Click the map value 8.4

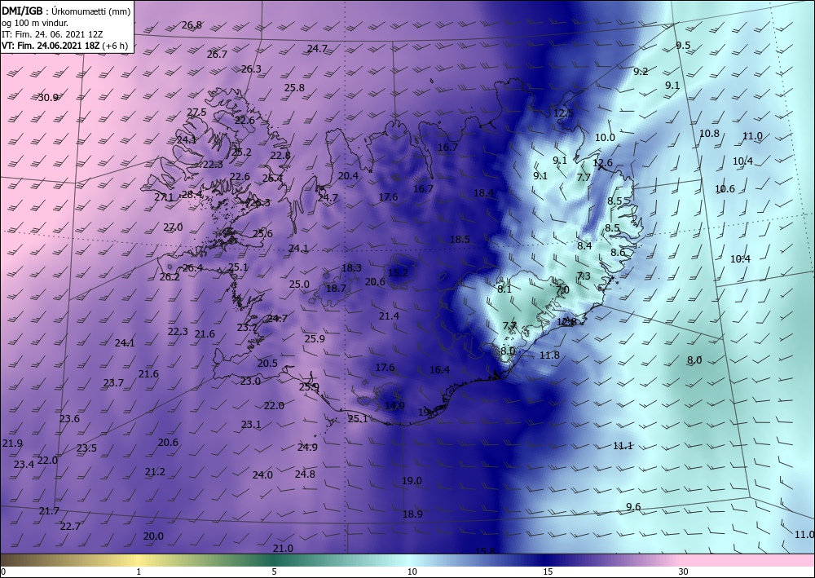[584, 245]
